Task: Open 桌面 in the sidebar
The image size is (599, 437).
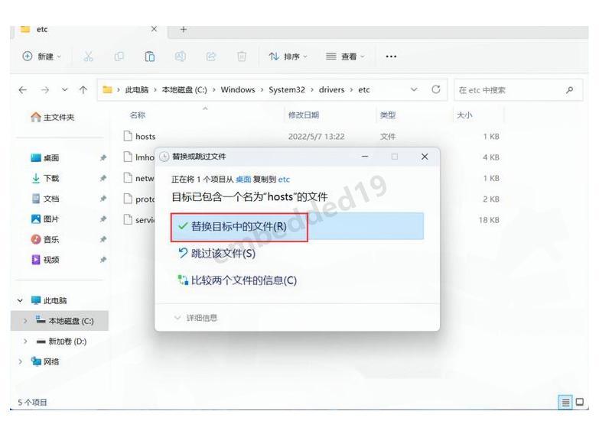Action: point(45,157)
